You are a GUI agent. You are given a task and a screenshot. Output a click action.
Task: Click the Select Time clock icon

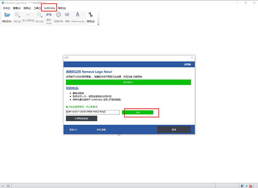58,15
